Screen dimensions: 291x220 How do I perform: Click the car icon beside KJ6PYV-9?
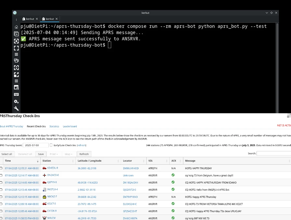(44, 183)
